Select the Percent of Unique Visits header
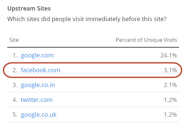 (146, 40)
